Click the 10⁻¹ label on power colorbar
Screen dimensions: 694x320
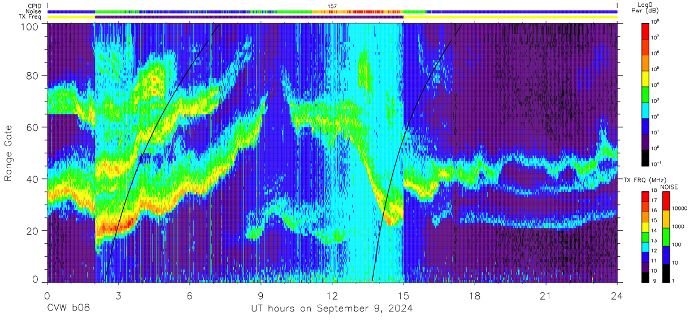656,164
